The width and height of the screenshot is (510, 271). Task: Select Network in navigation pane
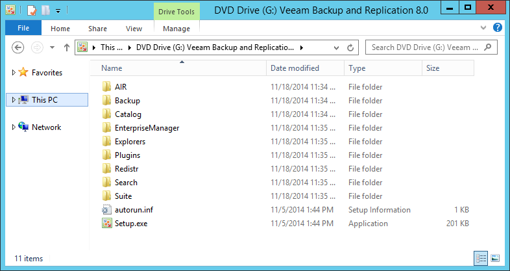[47, 127]
